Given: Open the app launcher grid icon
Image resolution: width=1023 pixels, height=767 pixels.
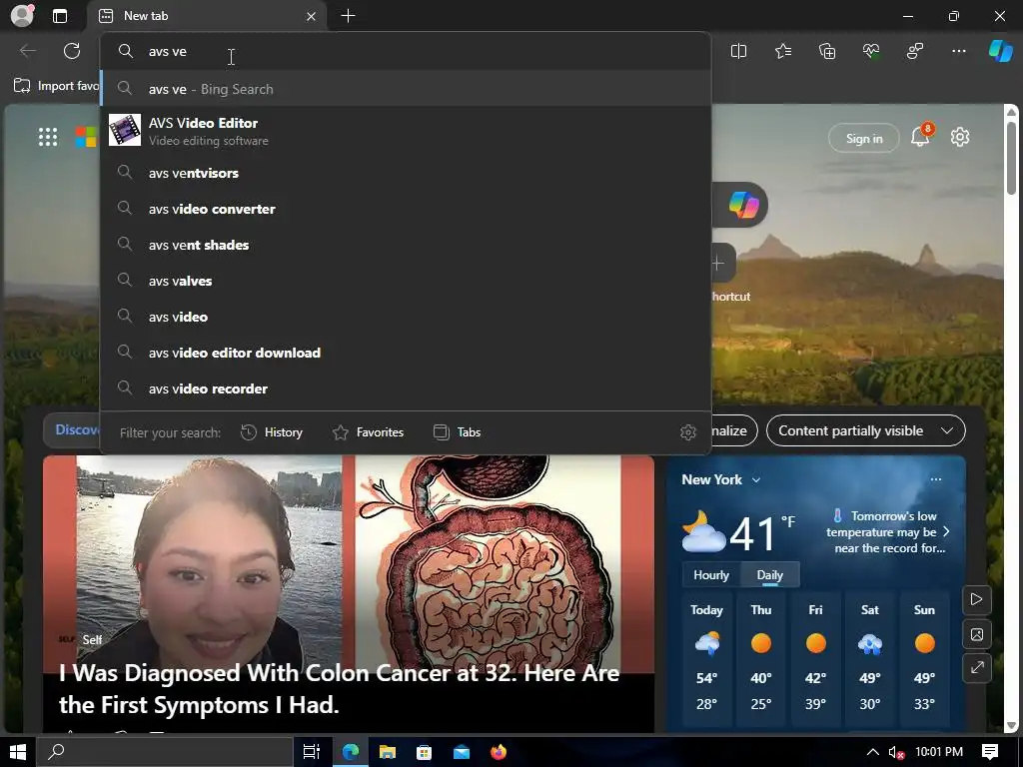Looking at the screenshot, I should point(48,137).
